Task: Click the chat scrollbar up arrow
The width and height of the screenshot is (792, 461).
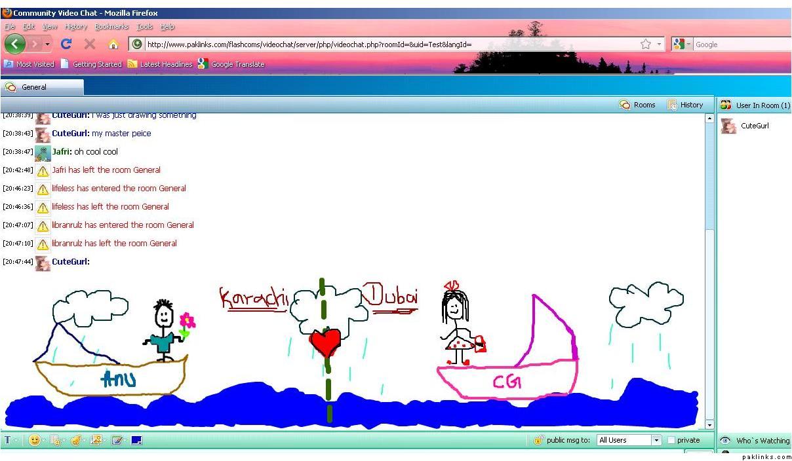Action: coord(709,119)
